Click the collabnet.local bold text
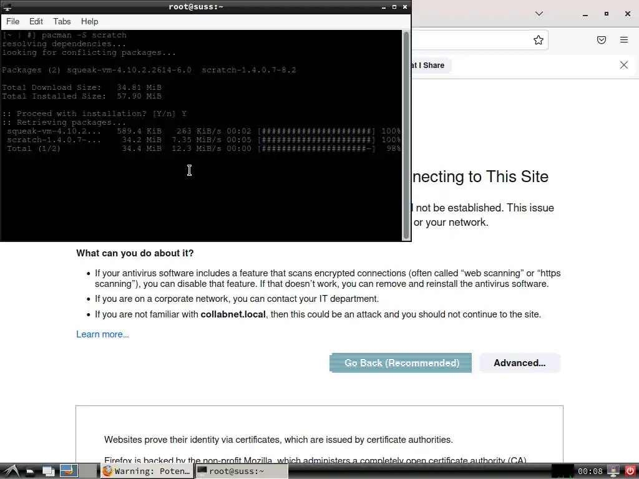The image size is (639, 479). click(233, 314)
